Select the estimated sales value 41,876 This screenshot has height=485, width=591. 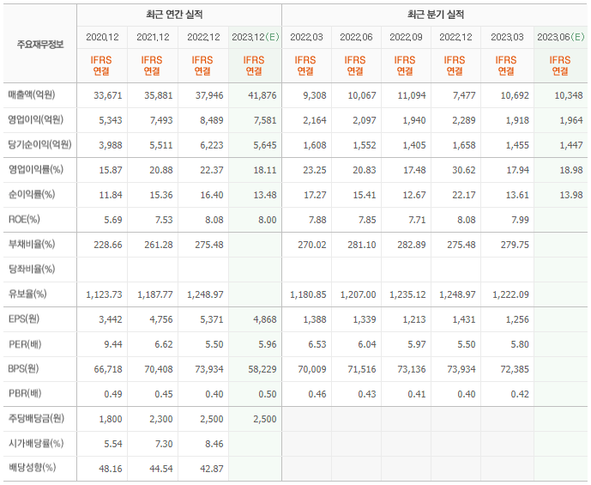[x=262, y=95]
